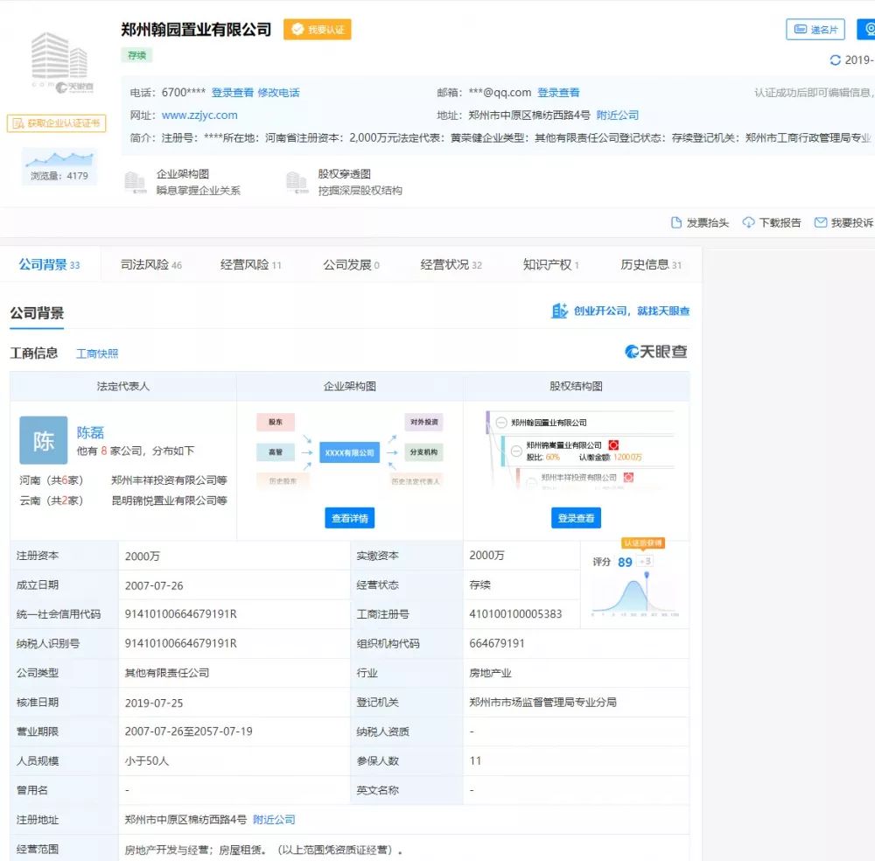The height and width of the screenshot is (861, 875).
Task: Click the 分支机构 box in structure diagram
Action: click(x=424, y=452)
